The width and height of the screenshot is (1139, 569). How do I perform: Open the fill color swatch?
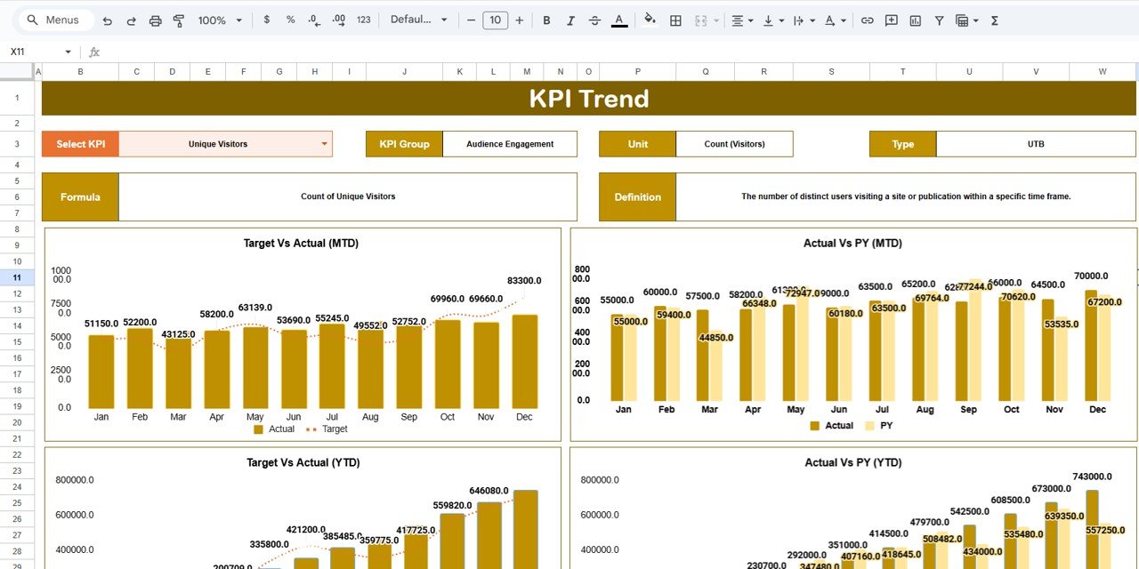649,20
